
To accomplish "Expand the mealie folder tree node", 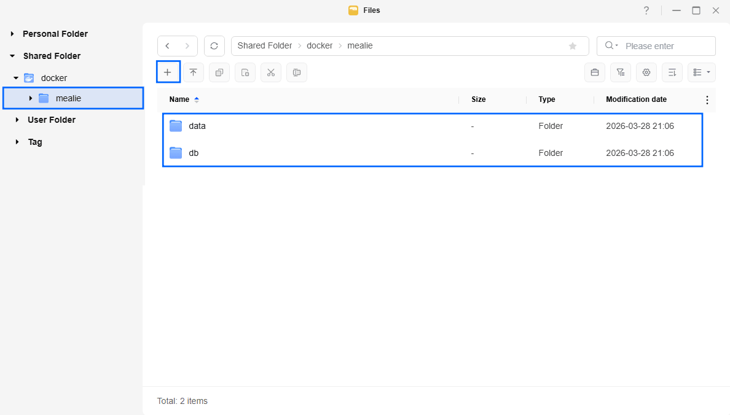I will (x=31, y=98).
